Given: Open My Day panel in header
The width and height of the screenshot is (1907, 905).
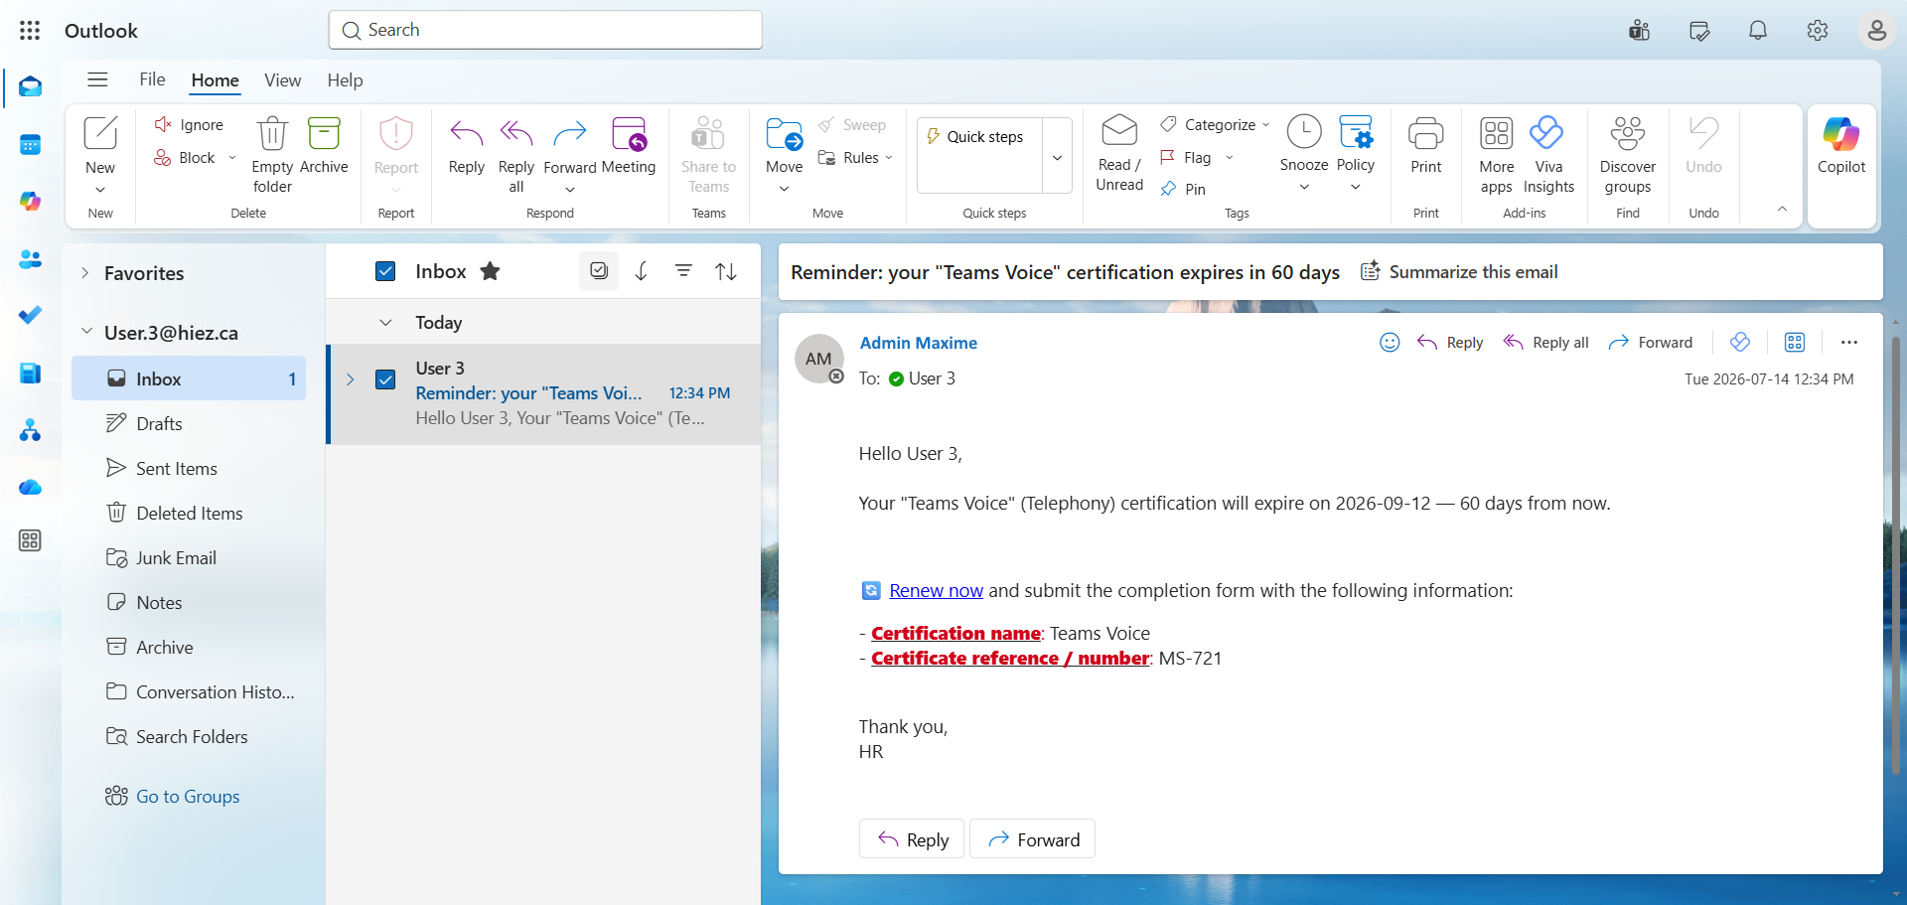Looking at the screenshot, I should coord(1699,31).
